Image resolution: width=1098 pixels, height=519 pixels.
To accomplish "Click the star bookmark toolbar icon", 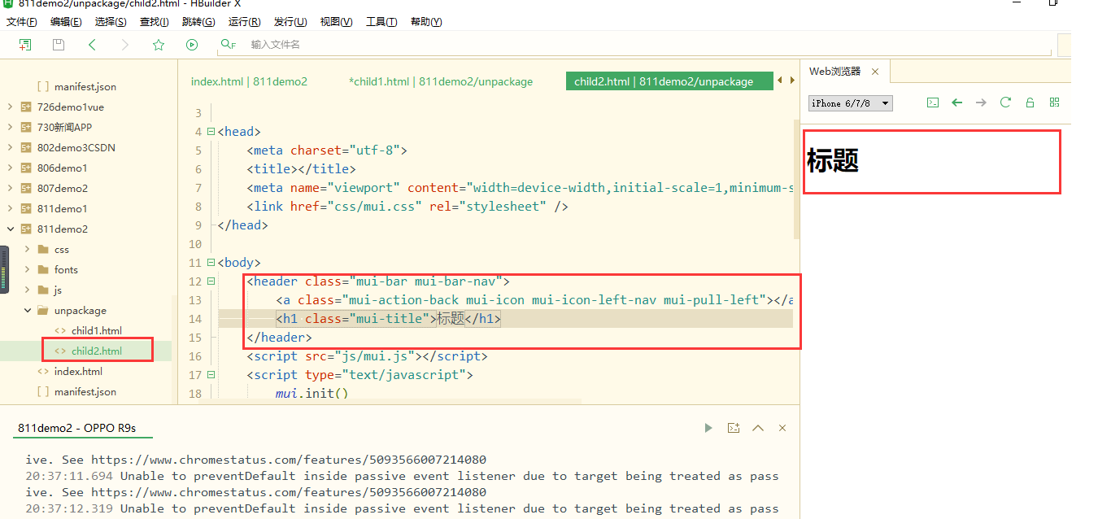I will coord(159,45).
